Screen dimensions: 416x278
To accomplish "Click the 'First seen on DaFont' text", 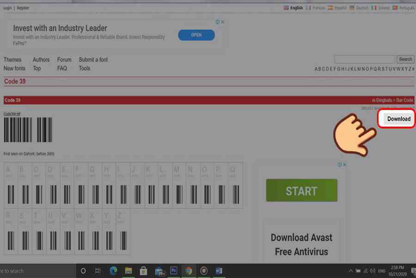I will click(29, 154).
